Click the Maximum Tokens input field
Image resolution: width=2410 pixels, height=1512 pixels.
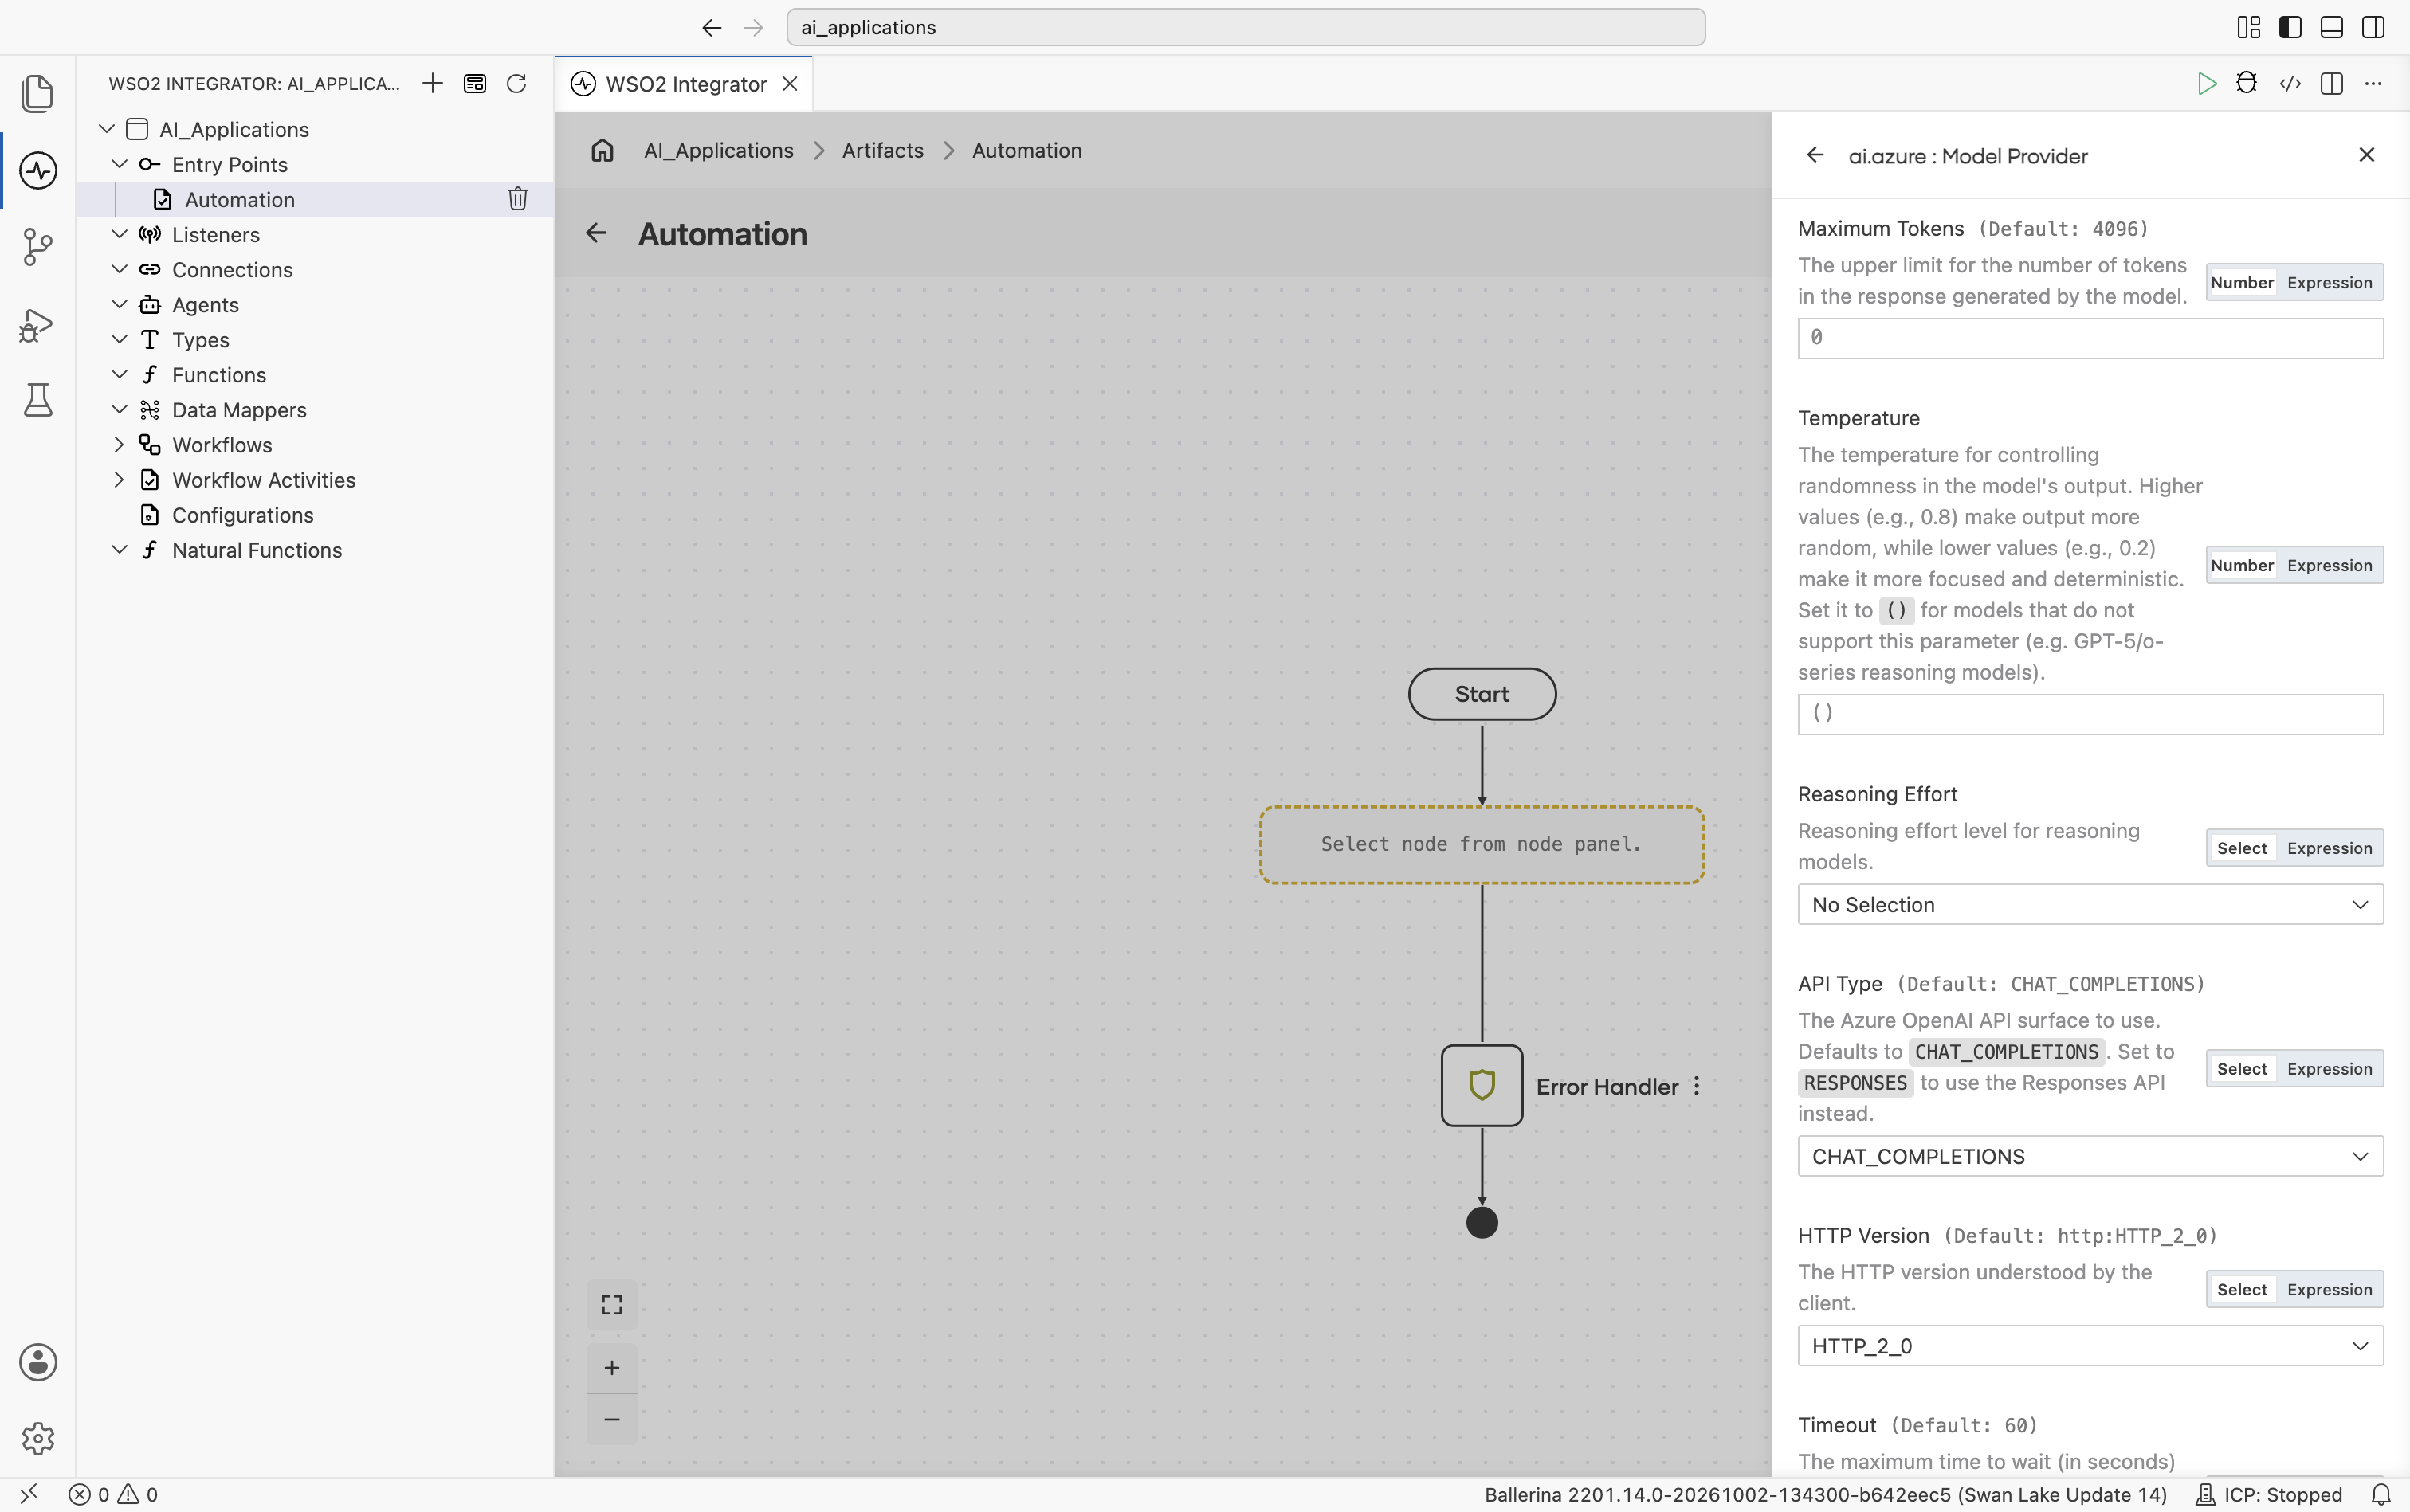pyautogui.click(x=2090, y=338)
